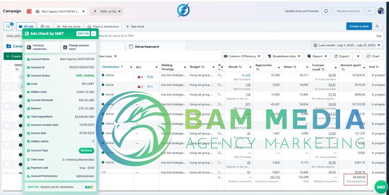Toggle off/on switch in the $866.40 row
This screenshot has width=389, height=195.
(20, 96)
